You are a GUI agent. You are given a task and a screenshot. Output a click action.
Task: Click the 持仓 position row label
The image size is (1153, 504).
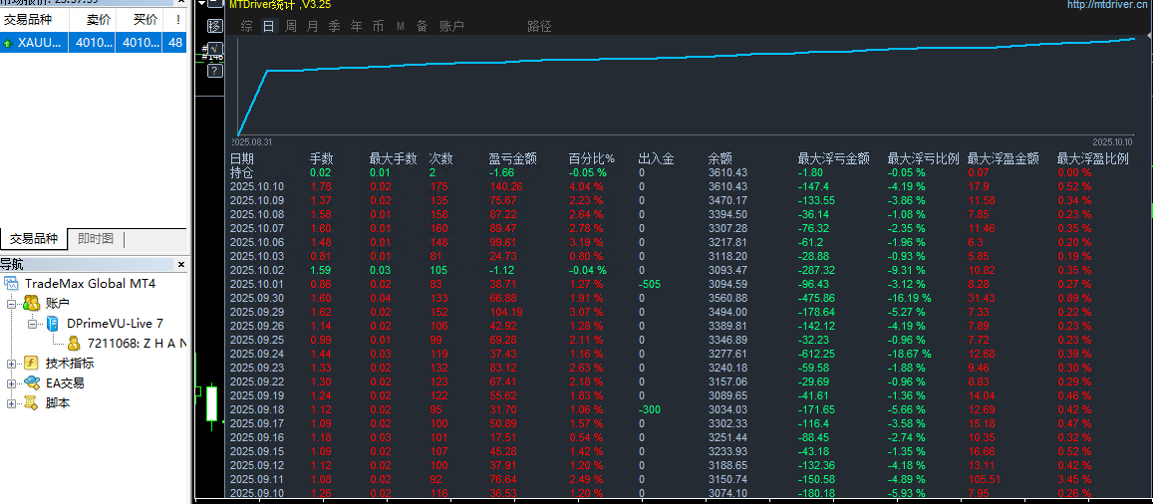[242, 172]
